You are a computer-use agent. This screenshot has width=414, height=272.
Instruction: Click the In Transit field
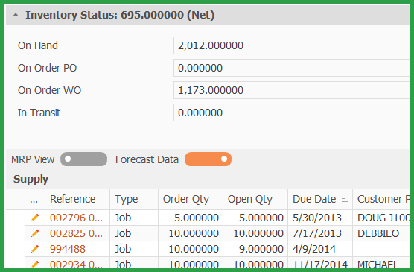click(x=291, y=113)
